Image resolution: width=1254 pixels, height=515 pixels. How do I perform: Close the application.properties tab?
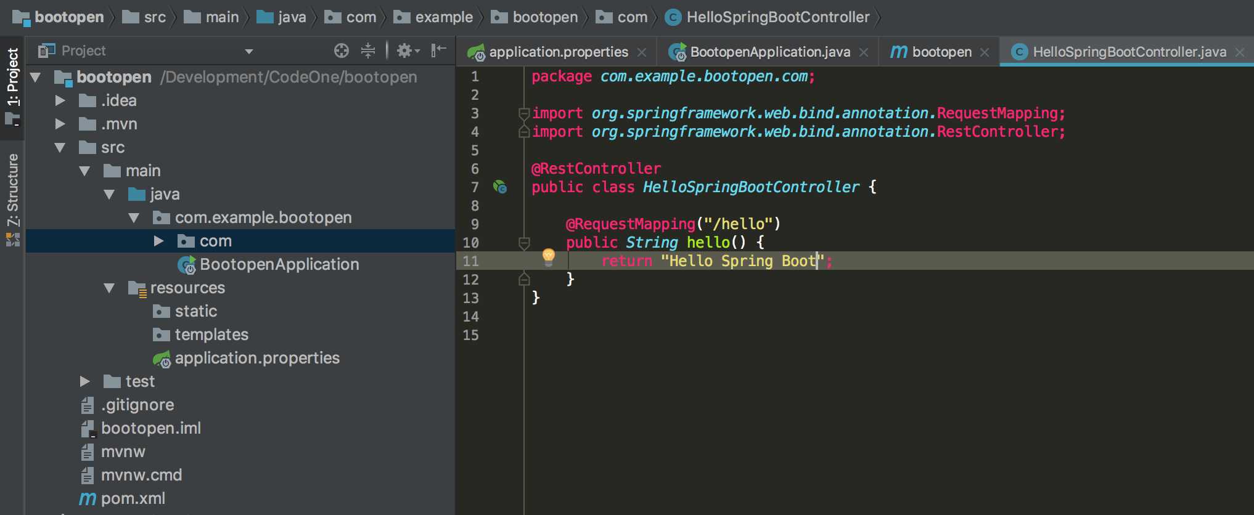click(x=642, y=52)
